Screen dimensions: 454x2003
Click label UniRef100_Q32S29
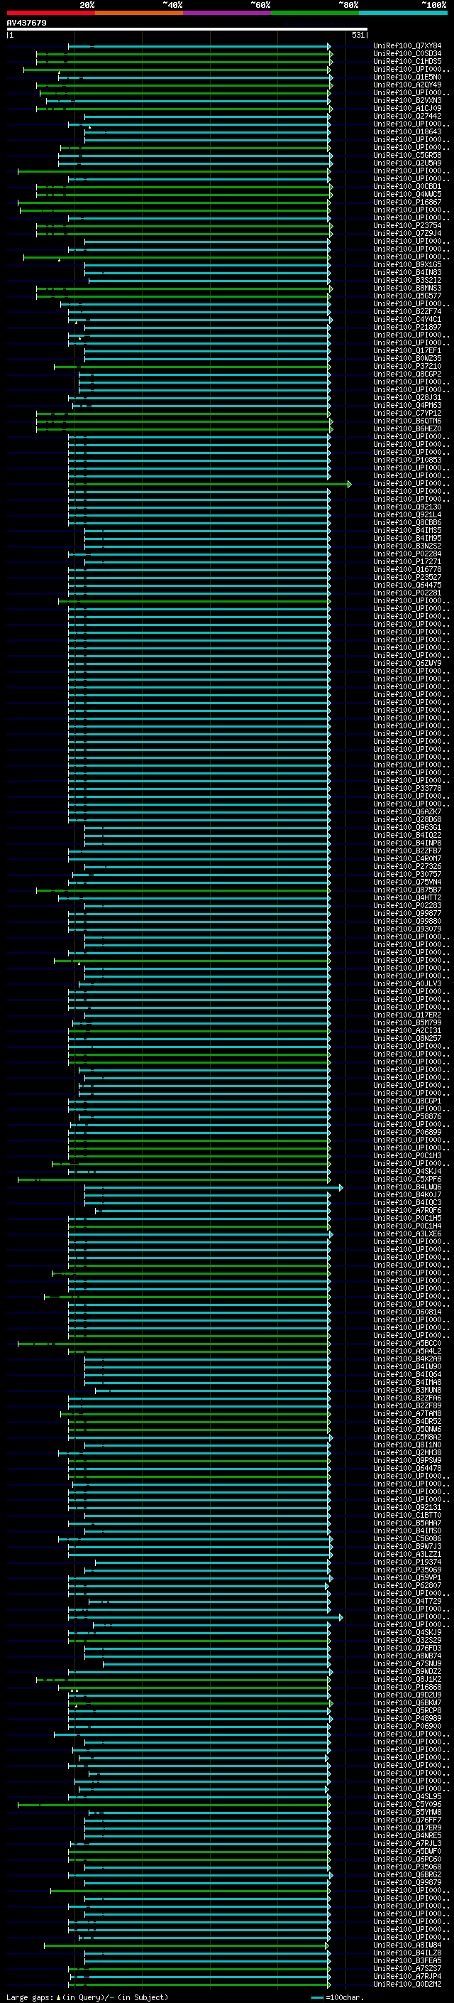[407, 1640]
